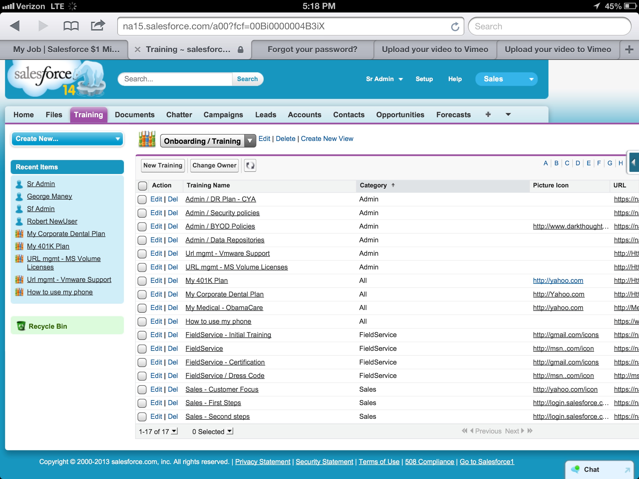The width and height of the screenshot is (639, 479).
Task: Tap the browser share arrow icon
Action: (98, 26)
